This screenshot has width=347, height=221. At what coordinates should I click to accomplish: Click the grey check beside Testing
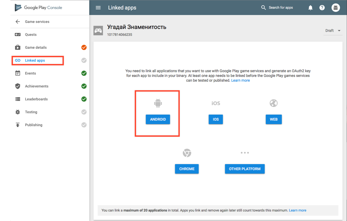[x=84, y=112]
